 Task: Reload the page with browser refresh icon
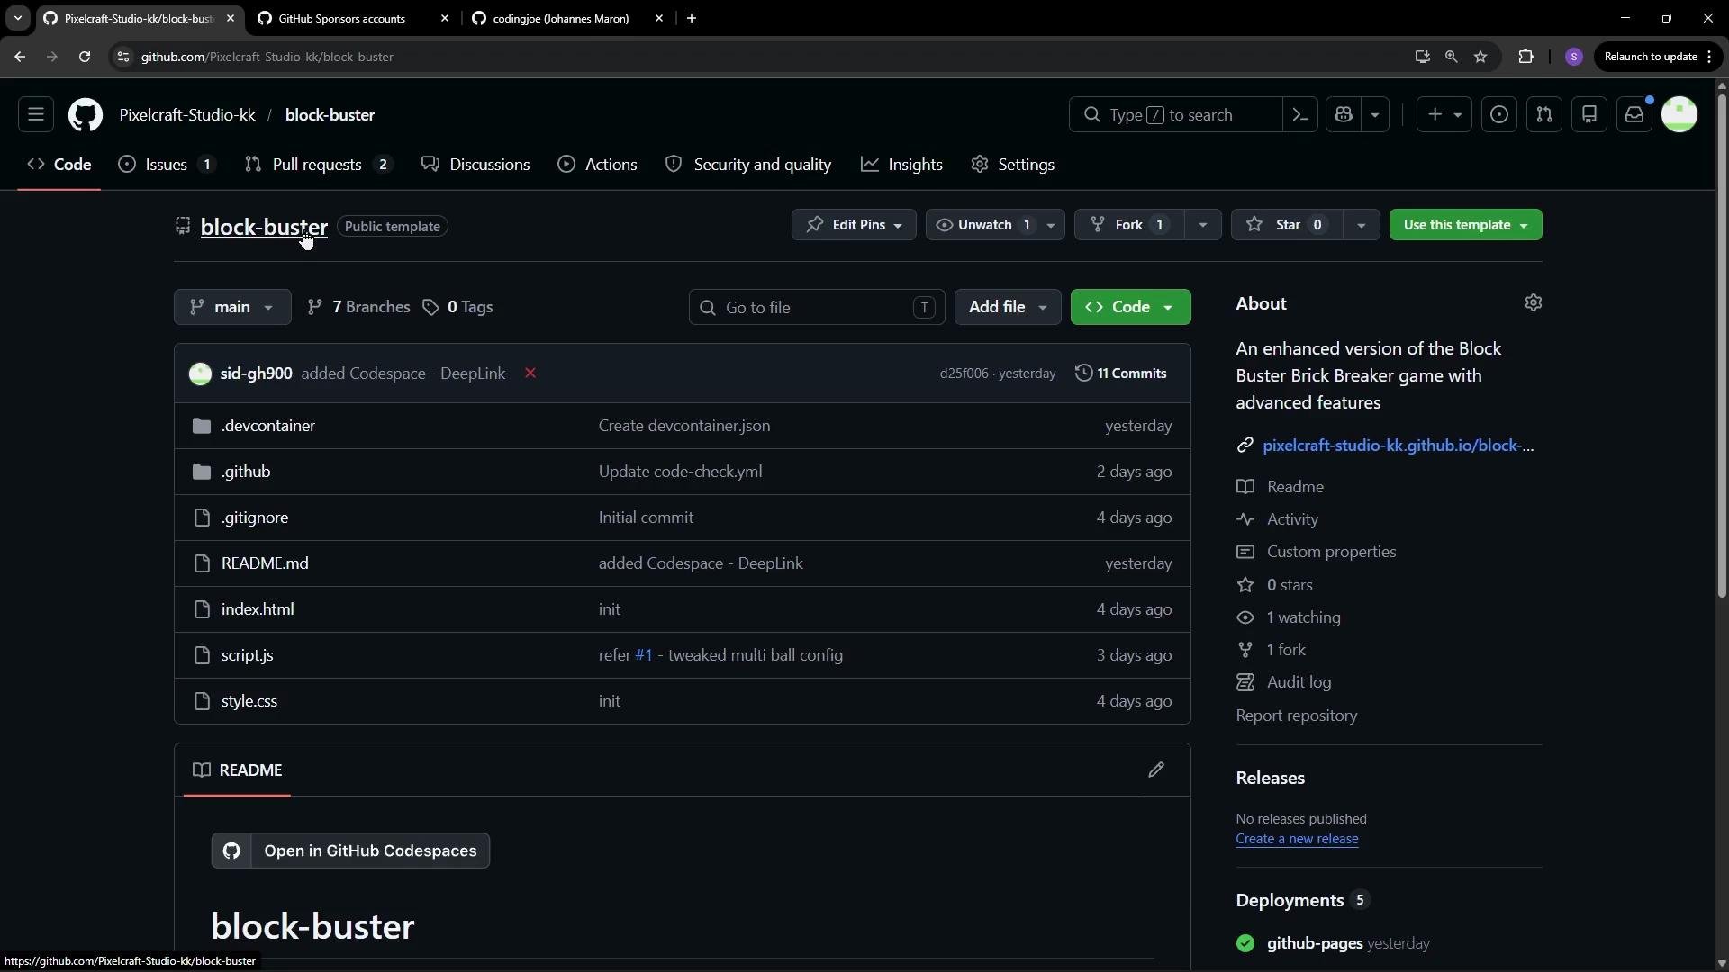tap(85, 57)
